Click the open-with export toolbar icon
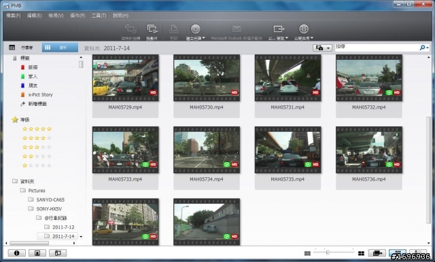This screenshot has width=435, height=262. pyautogui.click(x=279, y=29)
